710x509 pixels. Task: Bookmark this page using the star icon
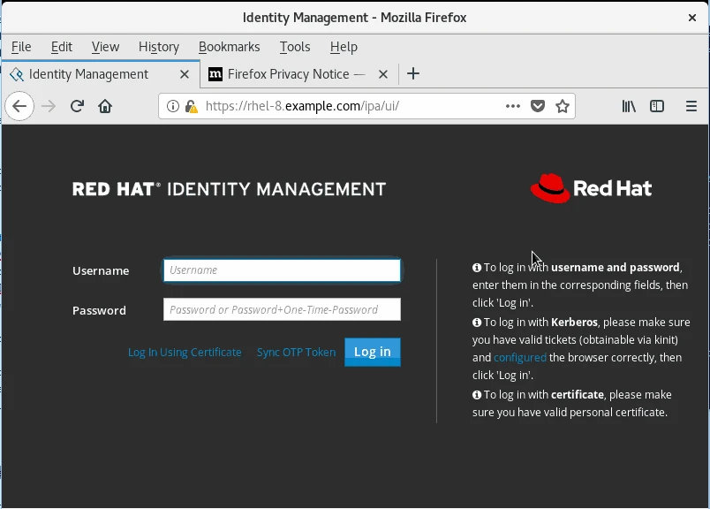pyautogui.click(x=563, y=106)
